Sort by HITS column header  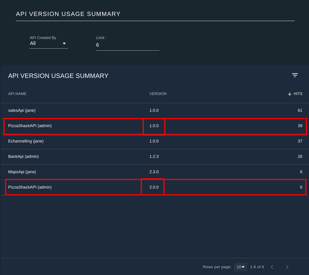(x=298, y=94)
